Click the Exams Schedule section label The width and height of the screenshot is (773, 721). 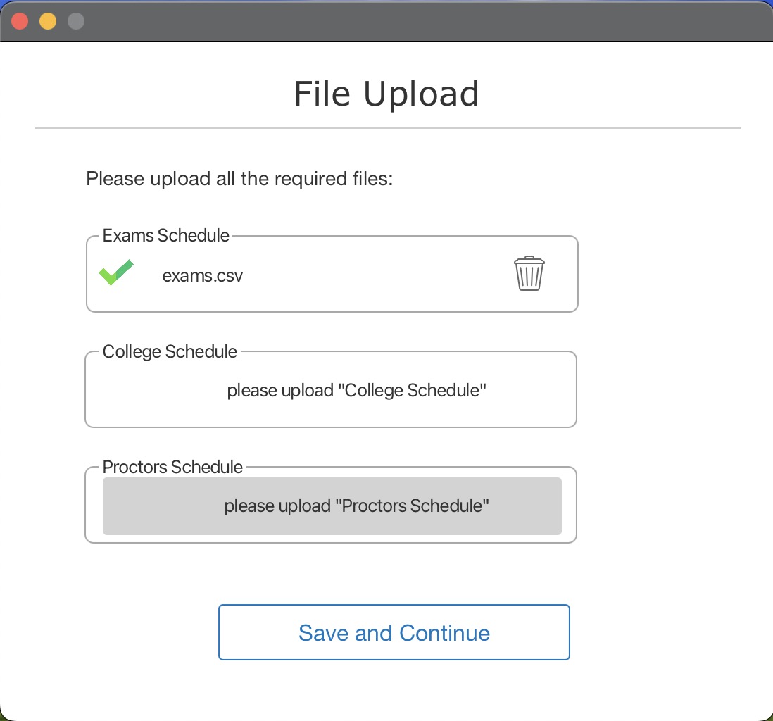[x=166, y=235]
